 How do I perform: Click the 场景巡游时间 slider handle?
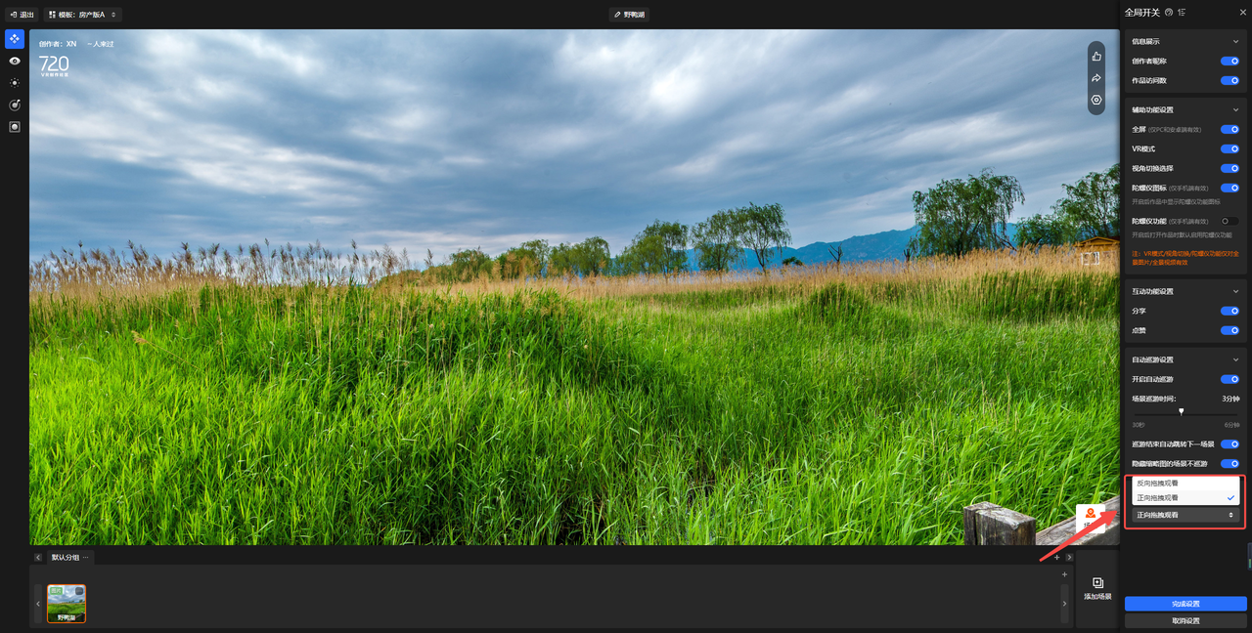click(1181, 411)
